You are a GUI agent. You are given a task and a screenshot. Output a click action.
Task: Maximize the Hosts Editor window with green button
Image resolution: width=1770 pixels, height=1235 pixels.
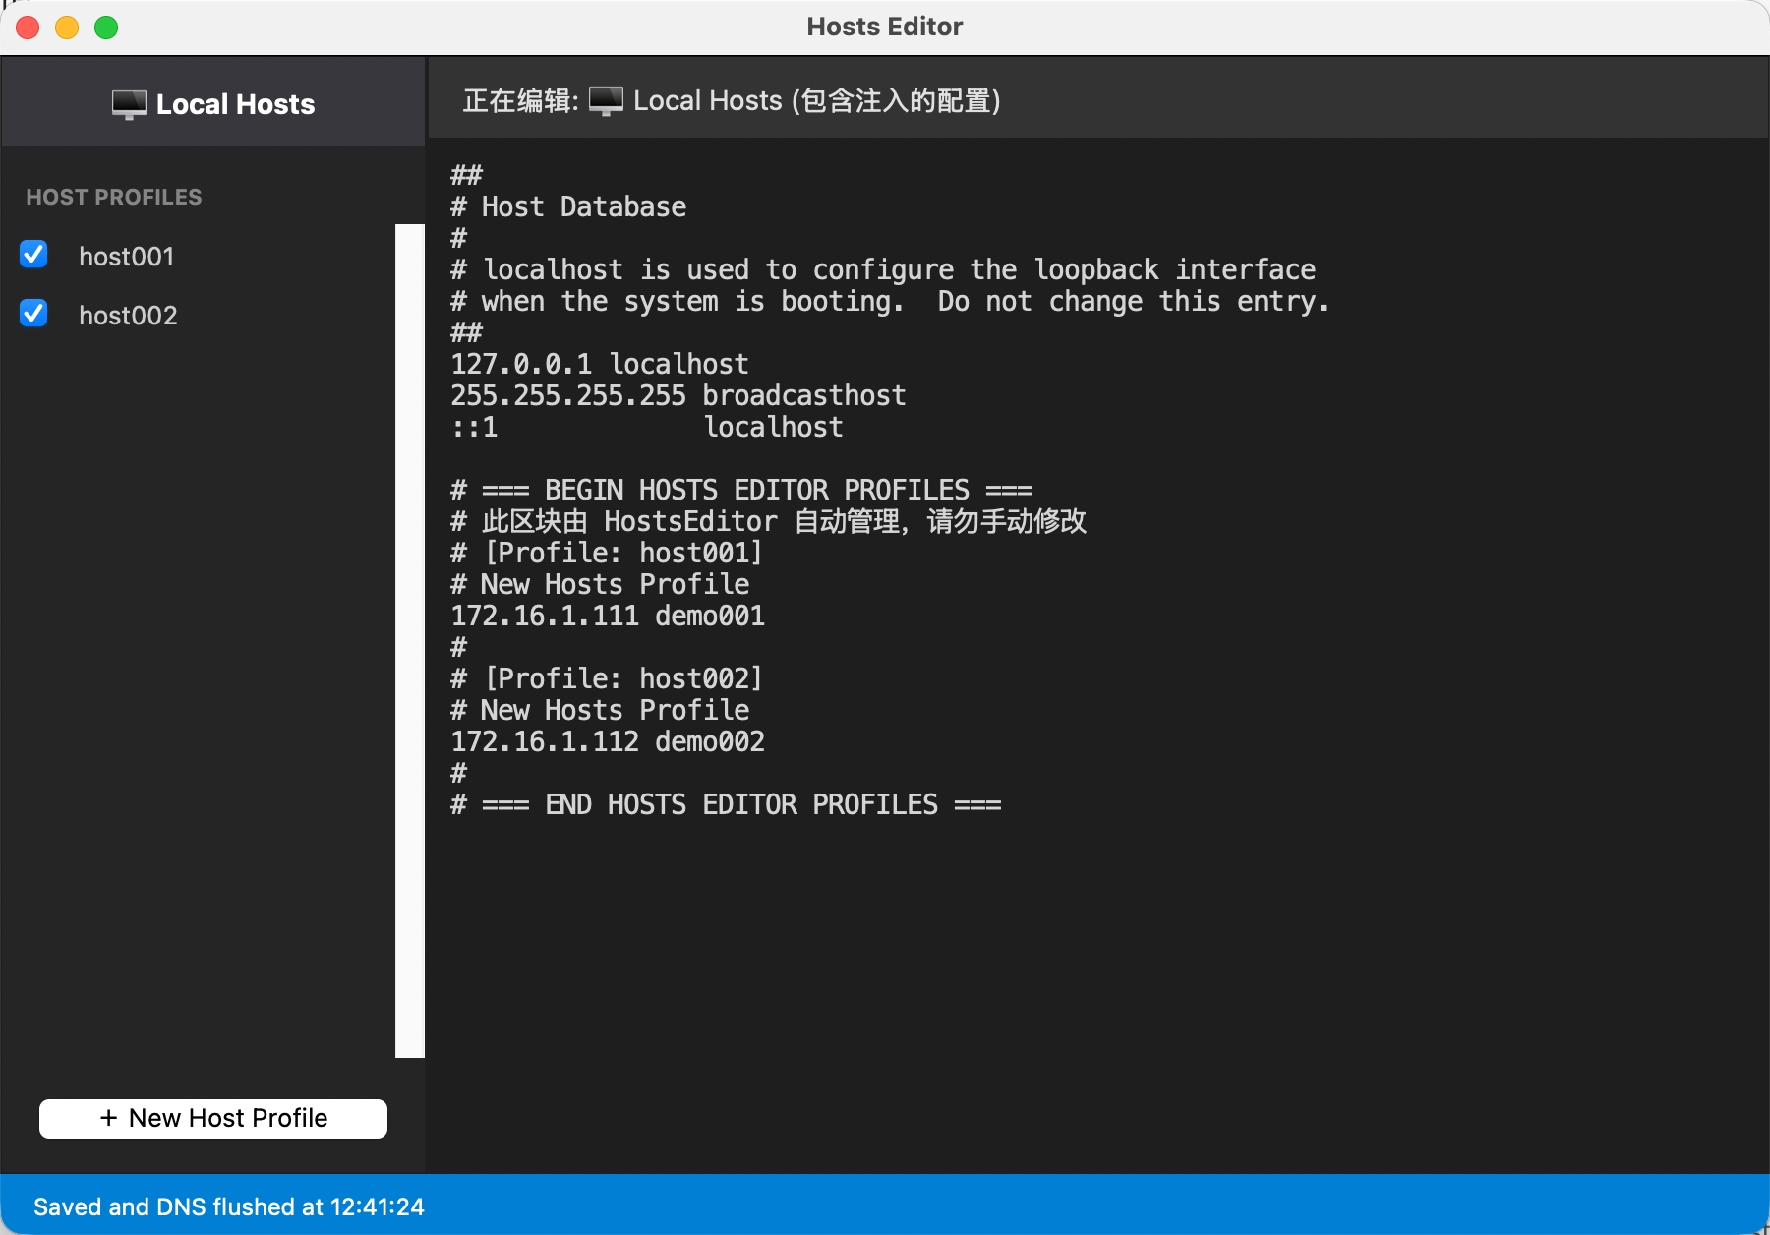tap(106, 28)
